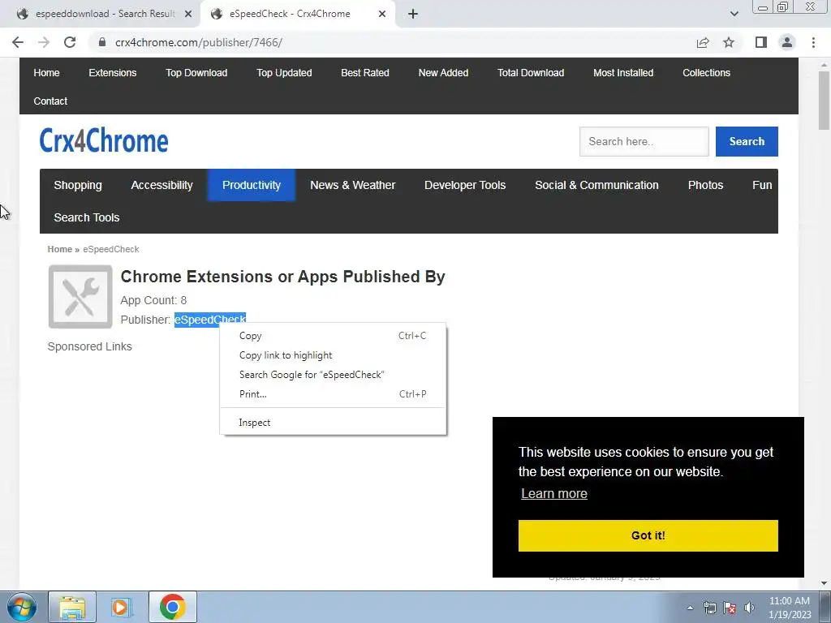
Task: Click the page vertical scrollbar thumb
Action: [x=824, y=100]
